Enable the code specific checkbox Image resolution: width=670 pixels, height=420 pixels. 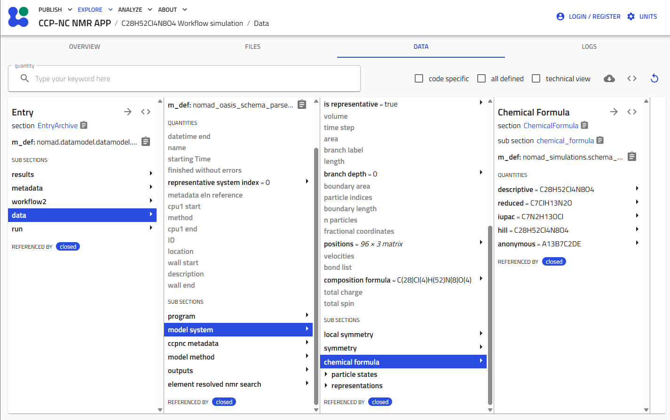(419, 78)
